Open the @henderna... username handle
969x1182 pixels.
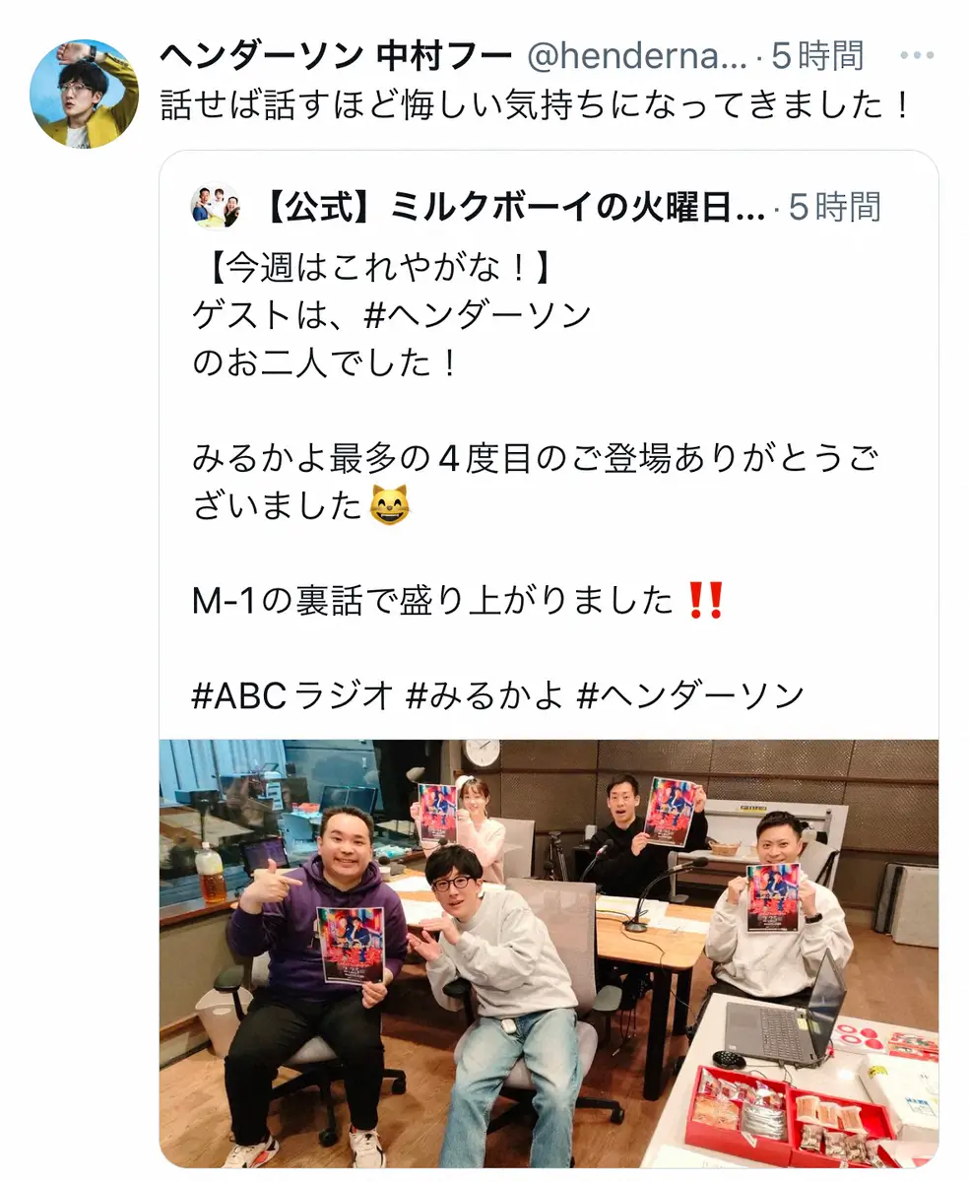click(637, 57)
